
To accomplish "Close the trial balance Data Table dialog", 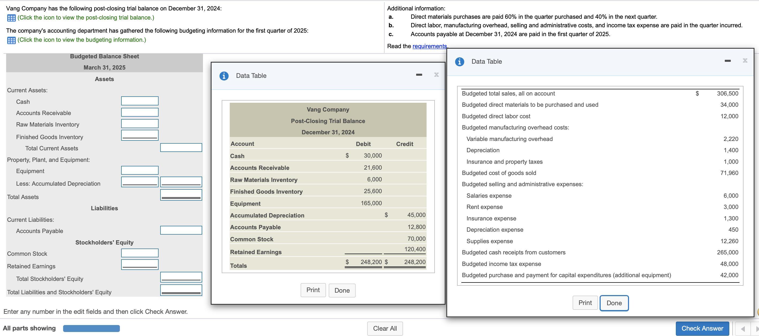I will pyautogui.click(x=436, y=75).
